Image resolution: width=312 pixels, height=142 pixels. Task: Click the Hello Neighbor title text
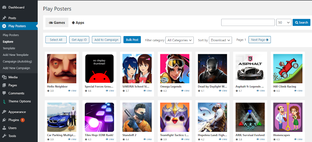coord(57,87)
